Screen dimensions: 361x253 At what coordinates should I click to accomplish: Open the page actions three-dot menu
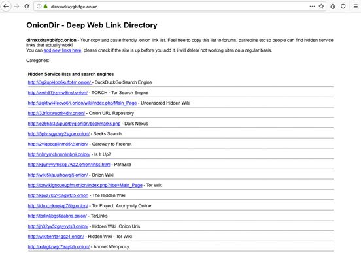(x=312, y=7)
